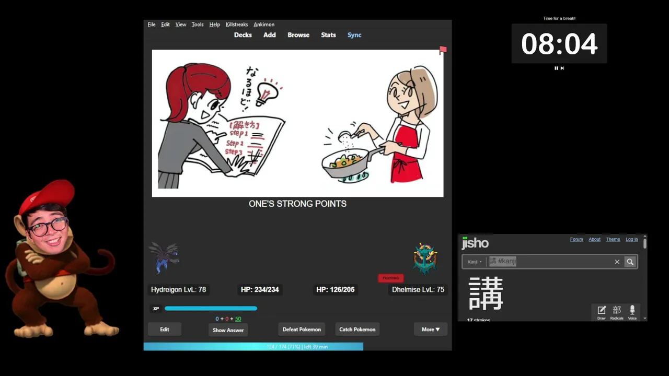Viewport: 669px width, 376px height.
Task: Open jisho Forum link
Action: click(x=576, y=239)
